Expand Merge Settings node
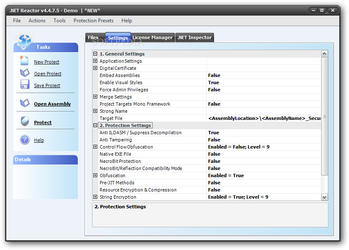349x250 pixels. point(95,97)
